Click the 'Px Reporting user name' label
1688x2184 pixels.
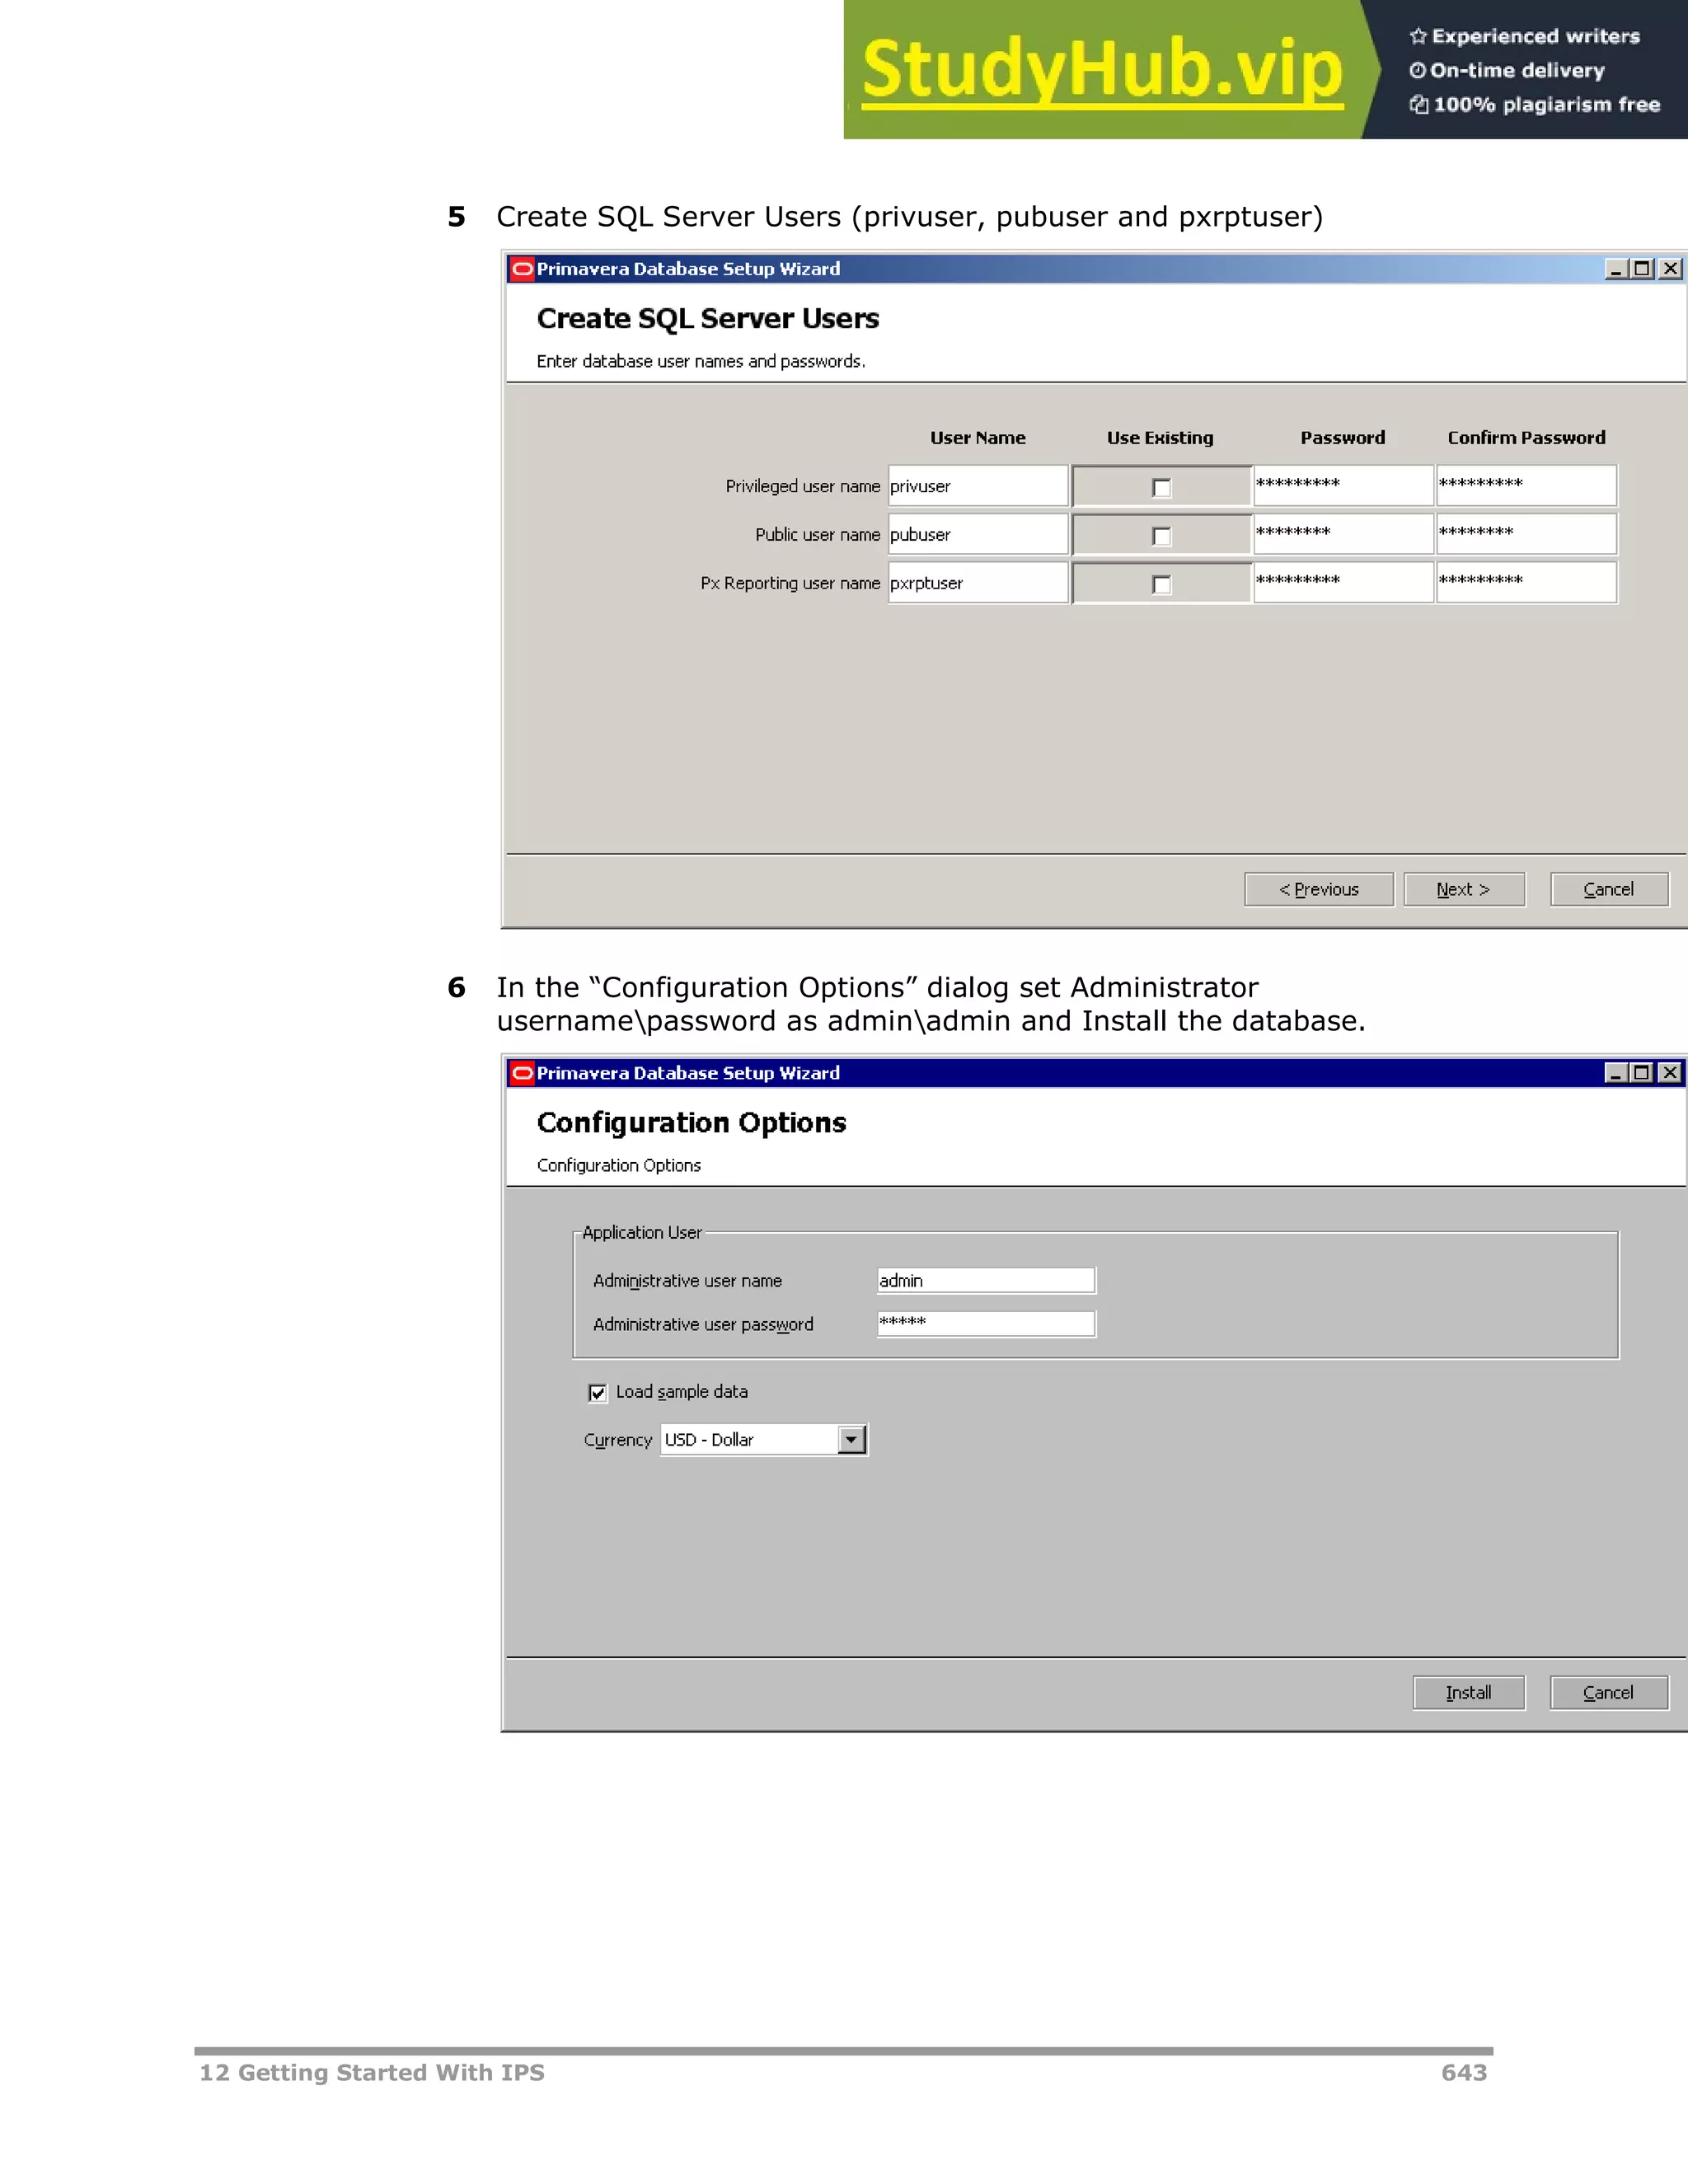(790, 583)
